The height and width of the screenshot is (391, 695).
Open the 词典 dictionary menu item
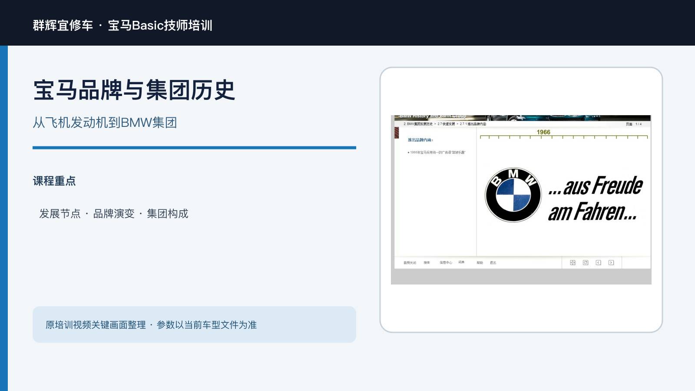[x=461, y=262]
